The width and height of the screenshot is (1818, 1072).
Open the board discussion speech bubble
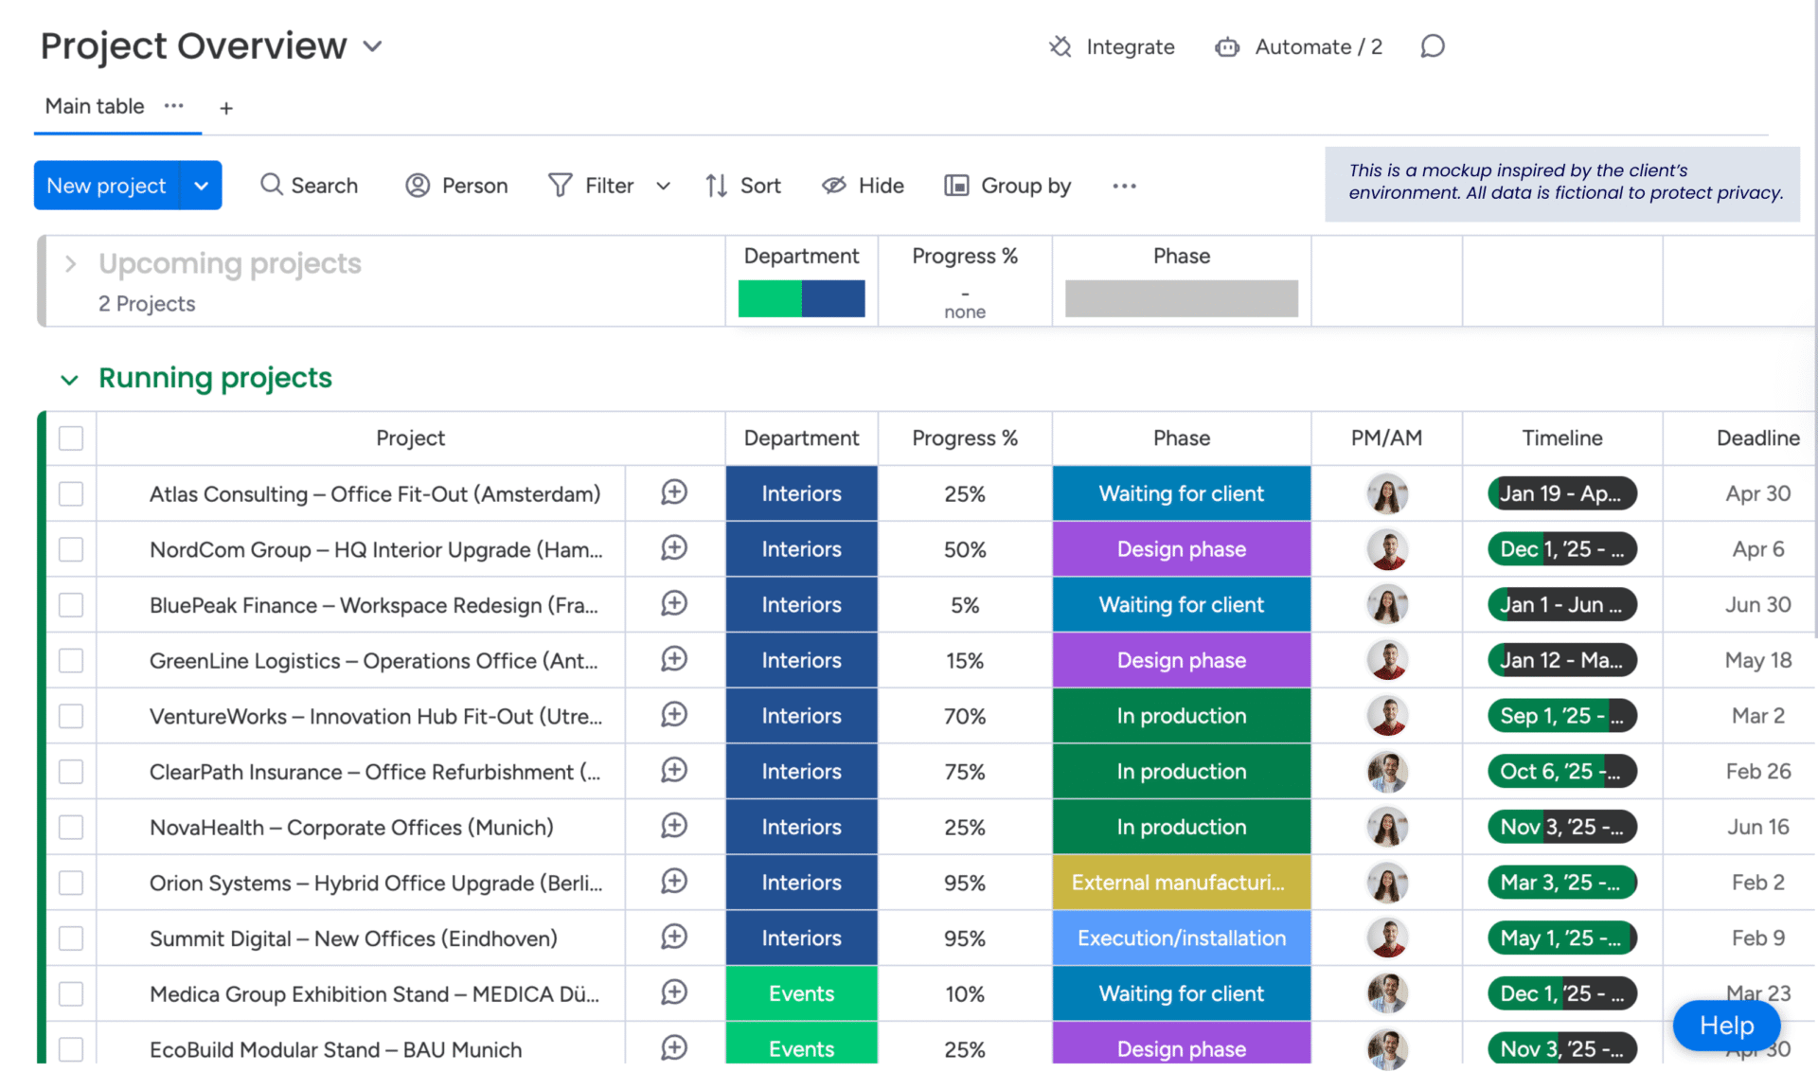click(1432, 46)
